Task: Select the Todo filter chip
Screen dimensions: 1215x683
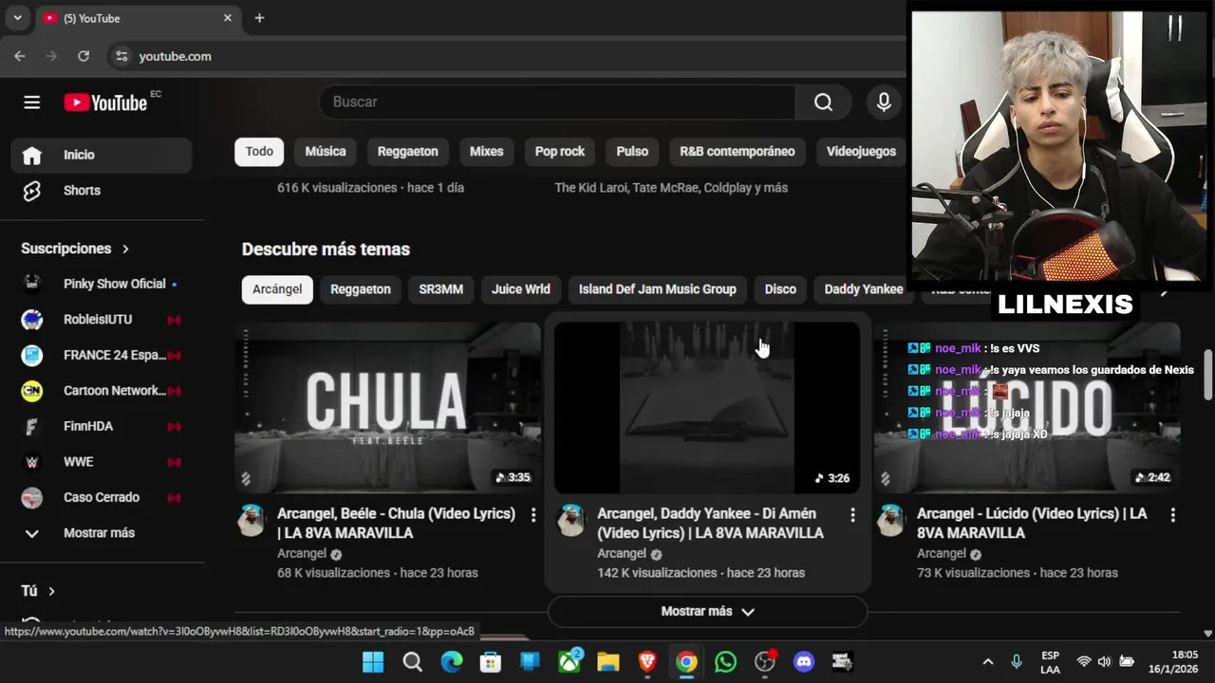Action: tap(259, 152)
